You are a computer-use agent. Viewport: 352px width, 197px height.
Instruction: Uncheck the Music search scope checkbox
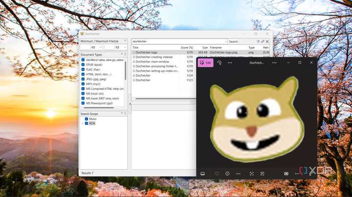(87, 119)
